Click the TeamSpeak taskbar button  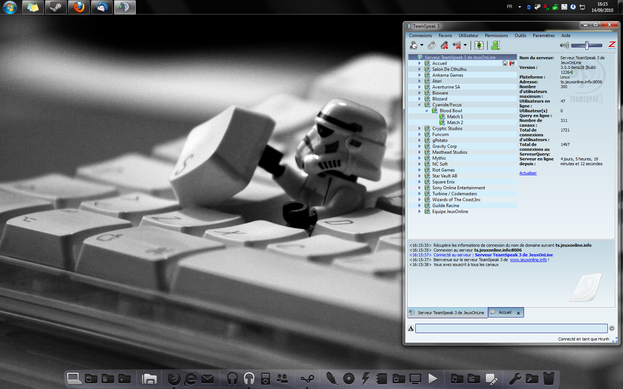(x=125, y=7)
